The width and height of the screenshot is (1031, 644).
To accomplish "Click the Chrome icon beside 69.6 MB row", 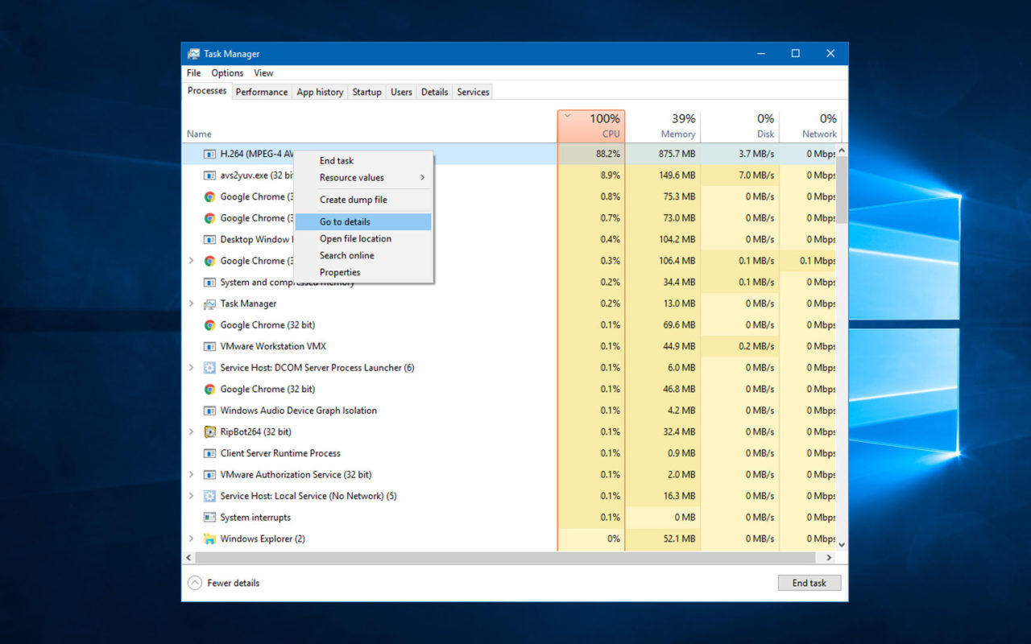I will [x=209, y=325].
